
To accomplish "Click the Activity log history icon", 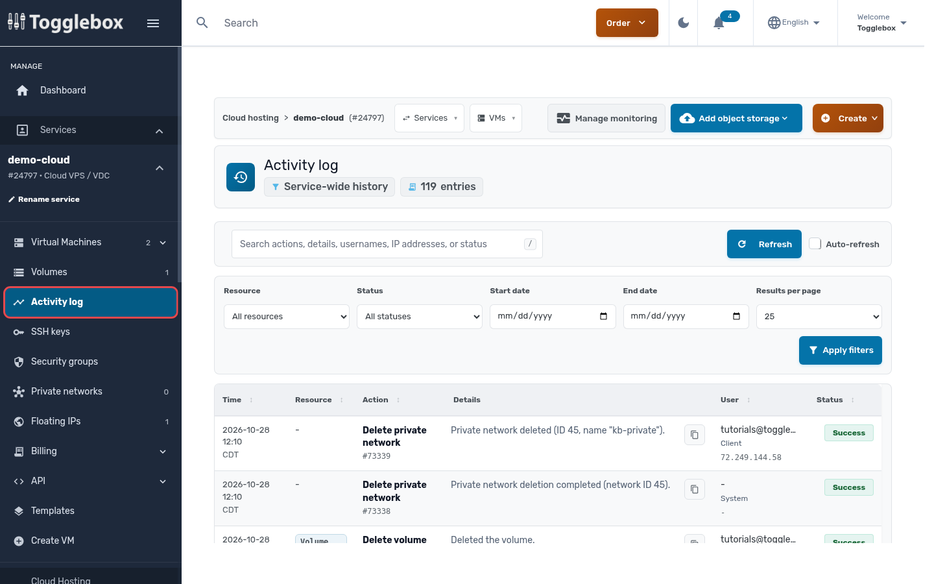I will point(241,177).
